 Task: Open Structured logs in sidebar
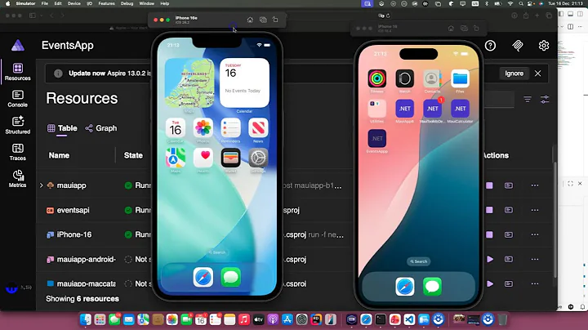[x=18, y=125]
